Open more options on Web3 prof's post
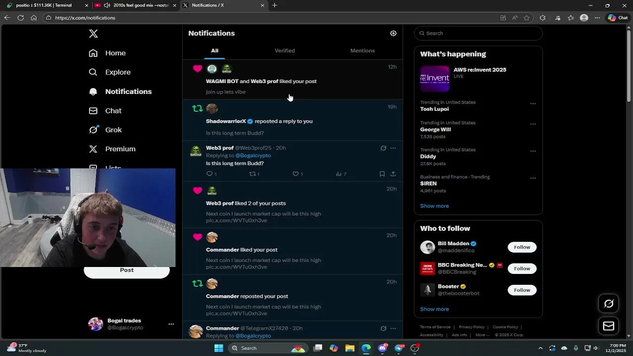633x356 pixels. click(393, 148)
